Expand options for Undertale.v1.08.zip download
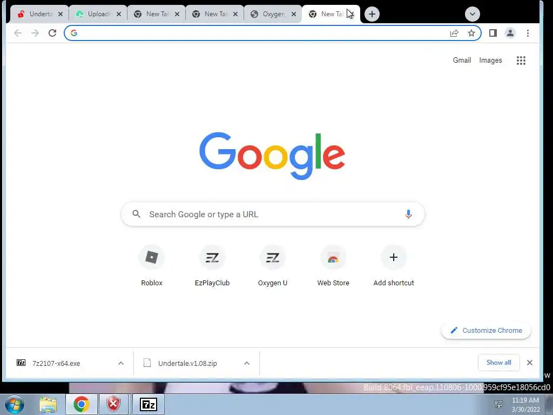Image resolution: width=553 pixels, height=415 pixels. pos(247,363)
